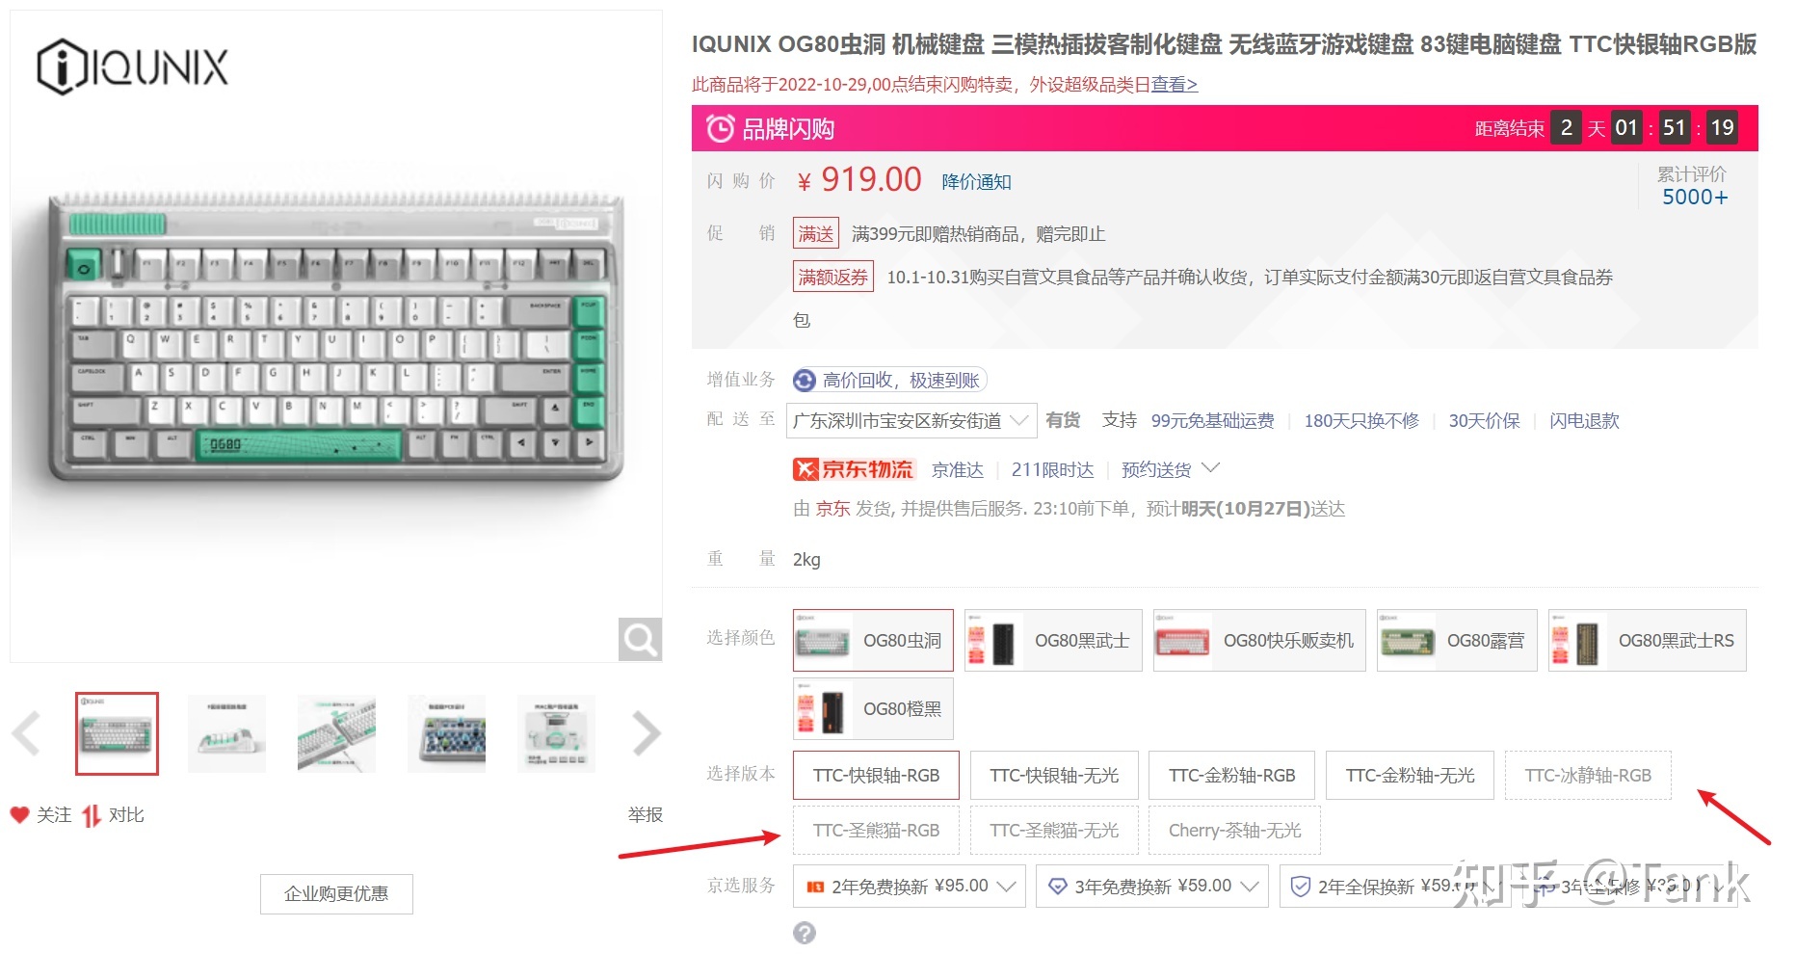Screen dimensions: 1796x954
Task: Click the 对比 compare icon
Action: coord(92,815)
